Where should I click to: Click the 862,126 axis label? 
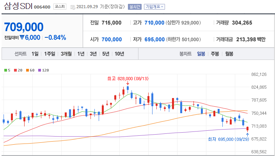tap(259, 74)
